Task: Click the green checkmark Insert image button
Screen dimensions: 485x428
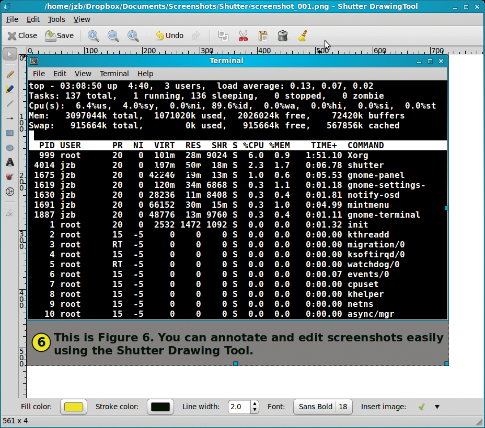Action: 421,407
